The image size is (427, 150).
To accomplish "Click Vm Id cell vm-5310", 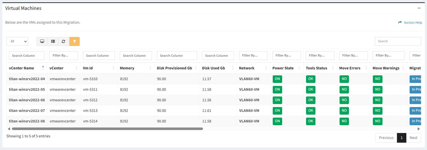I will click(x=90, y=79).
